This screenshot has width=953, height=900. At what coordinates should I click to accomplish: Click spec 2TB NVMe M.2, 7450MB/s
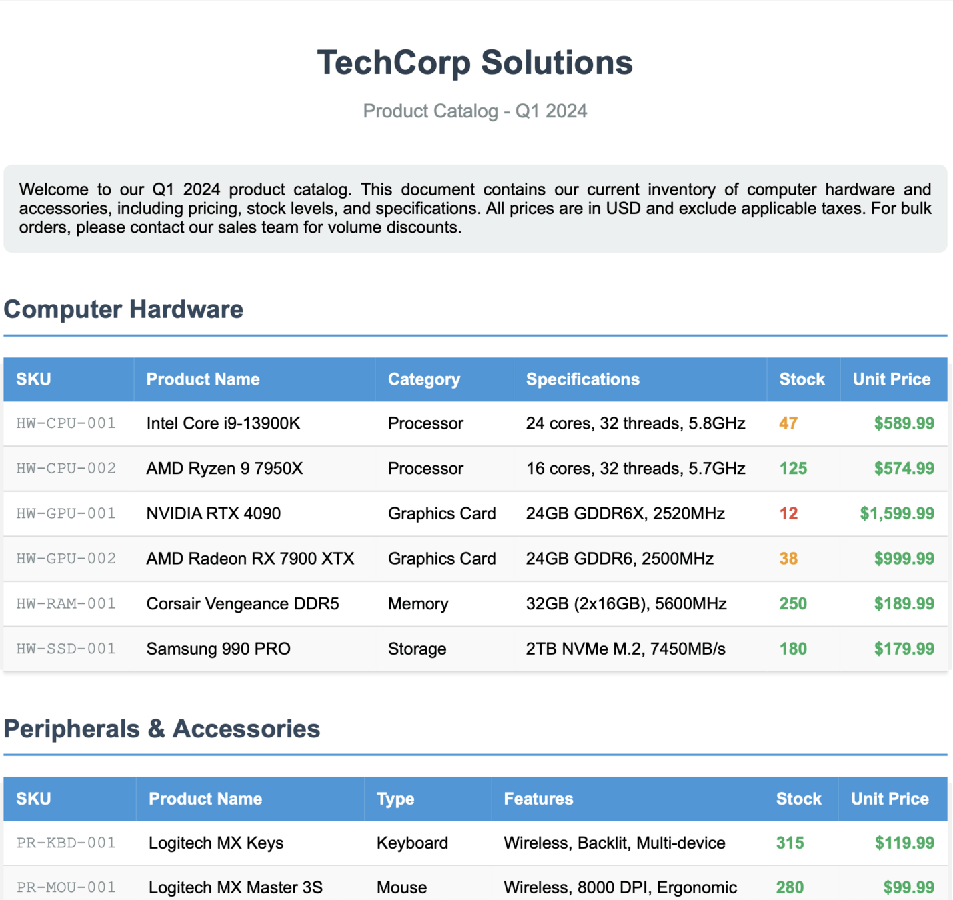(x=626, y=649)
